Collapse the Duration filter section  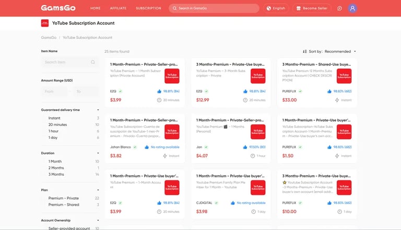[x=98, y=153]
